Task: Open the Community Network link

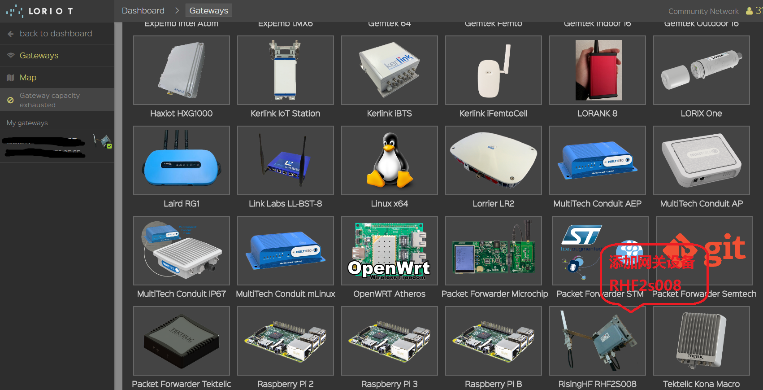Action: 703,11
